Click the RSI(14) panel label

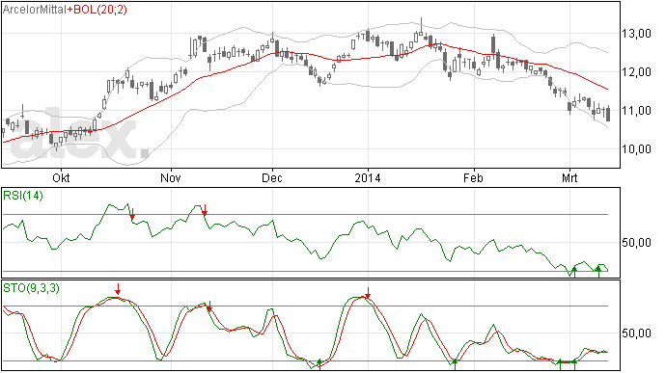(x=23, y=196)
